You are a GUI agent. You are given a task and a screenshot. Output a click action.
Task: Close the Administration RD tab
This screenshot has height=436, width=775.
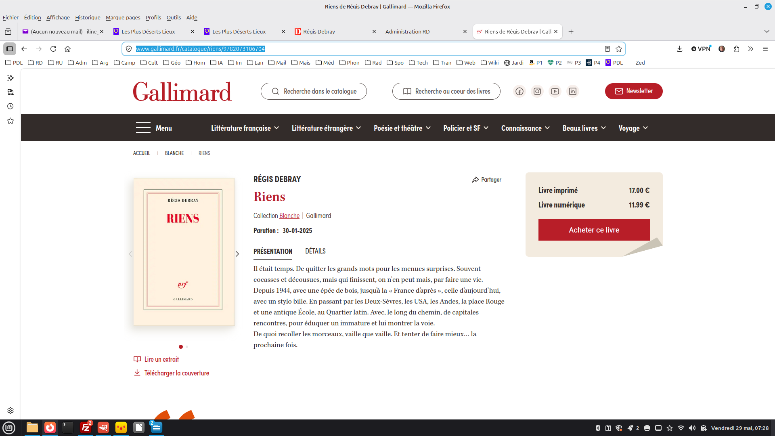click(x=465, y=31)
